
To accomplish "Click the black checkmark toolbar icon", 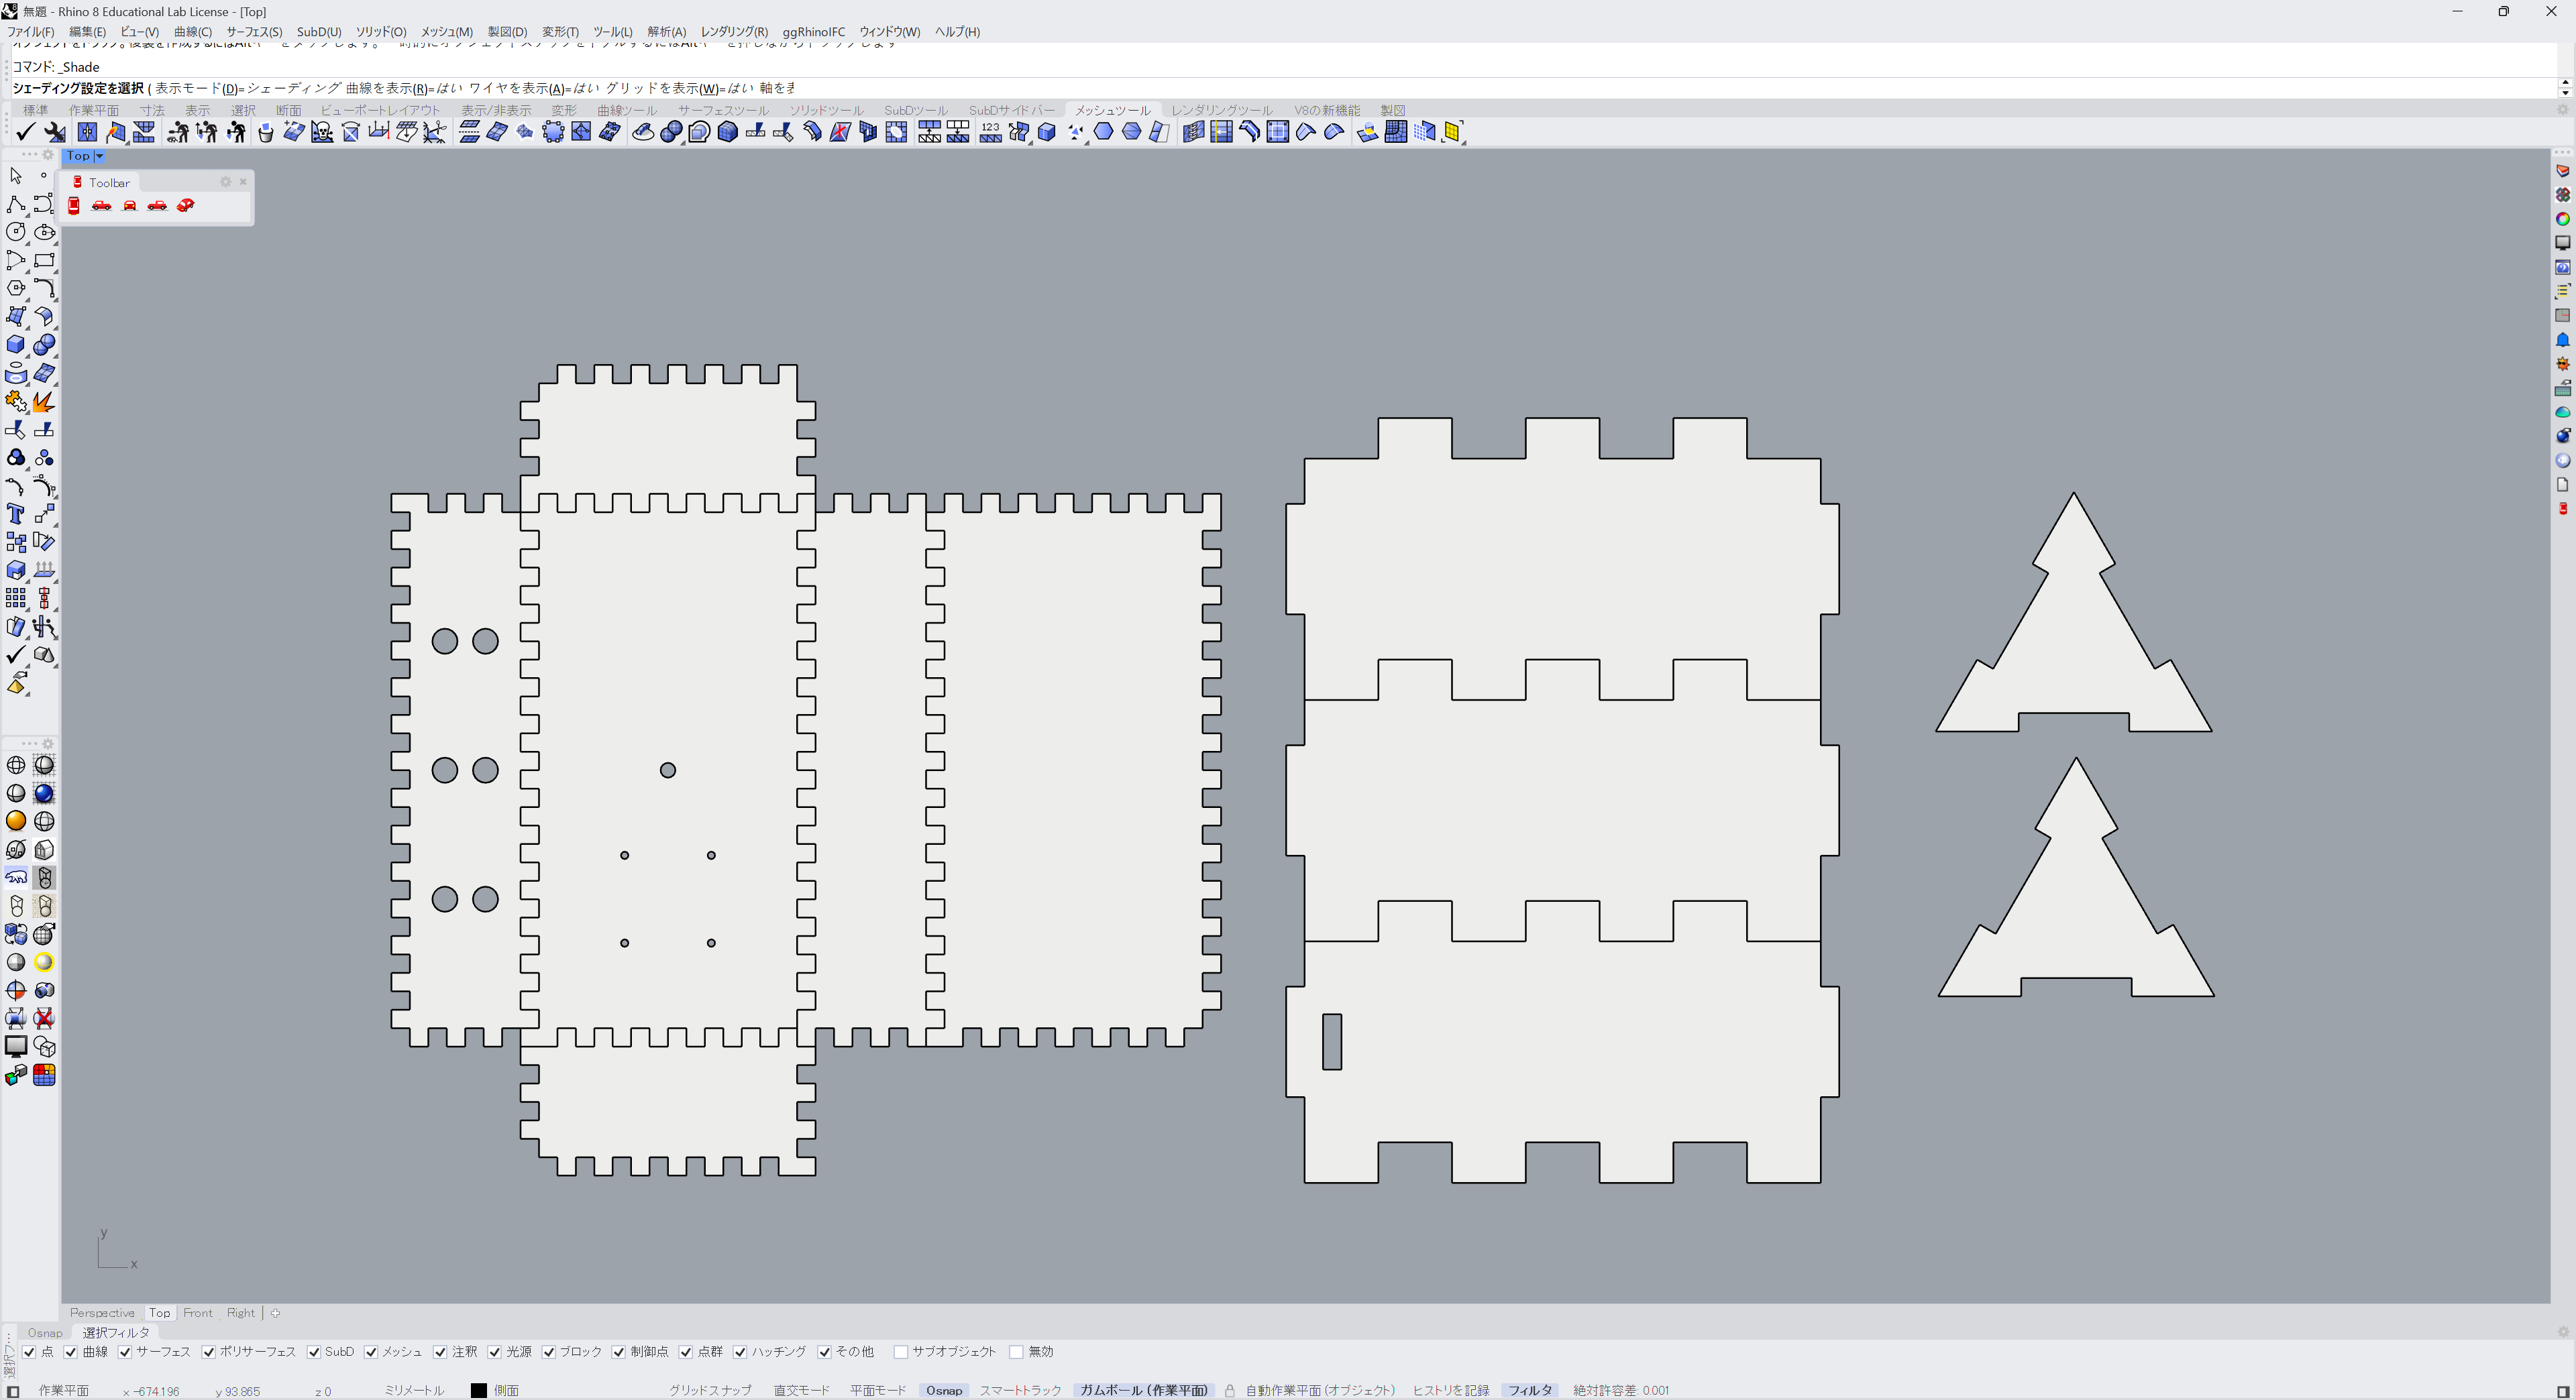I will pos(26,132).
